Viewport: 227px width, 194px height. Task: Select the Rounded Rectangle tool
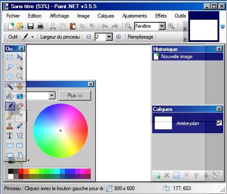20,145
